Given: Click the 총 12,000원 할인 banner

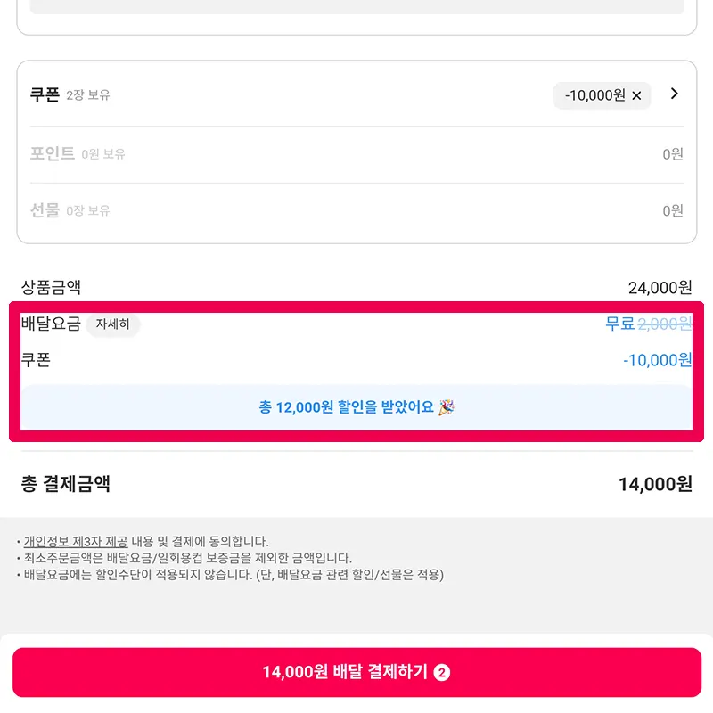Looking at the screenshot, I should click(356, 407).
